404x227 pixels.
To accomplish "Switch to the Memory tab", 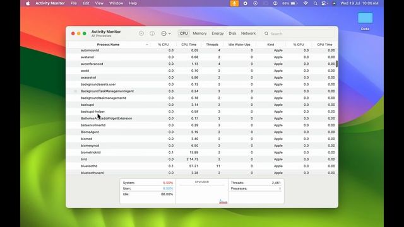I will coord(199,33).
